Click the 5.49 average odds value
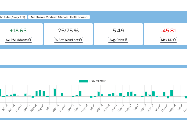The image size is (187, 123). [118, 31]
